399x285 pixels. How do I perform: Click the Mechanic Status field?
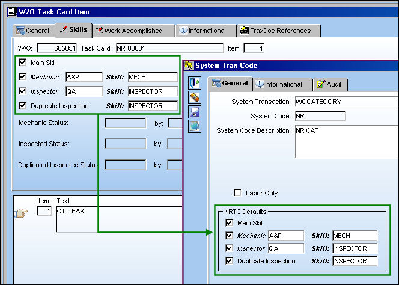126,123
